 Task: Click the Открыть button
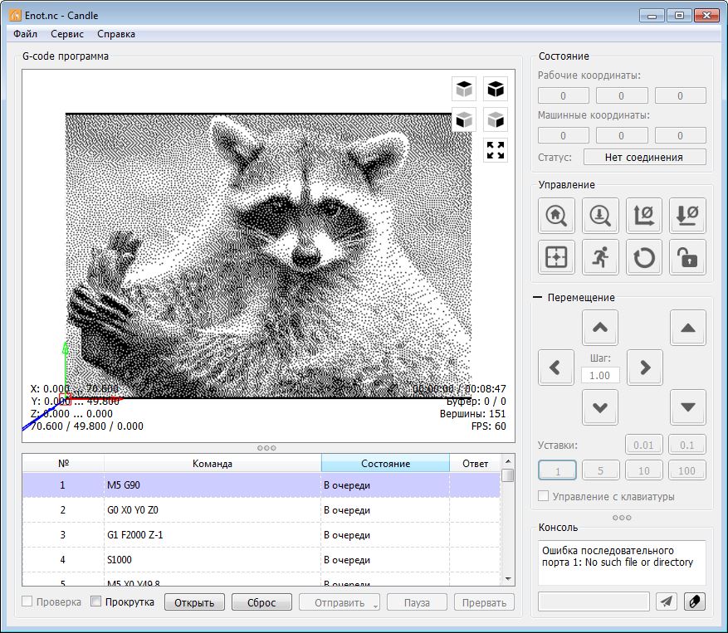click(194, 602)
